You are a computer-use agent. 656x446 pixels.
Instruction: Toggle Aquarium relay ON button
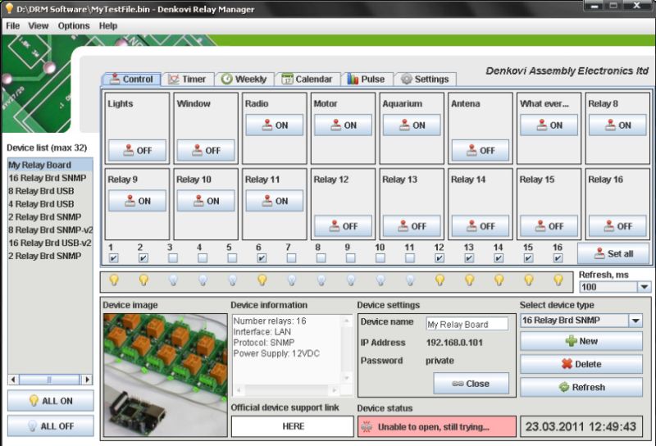(412, 125)
